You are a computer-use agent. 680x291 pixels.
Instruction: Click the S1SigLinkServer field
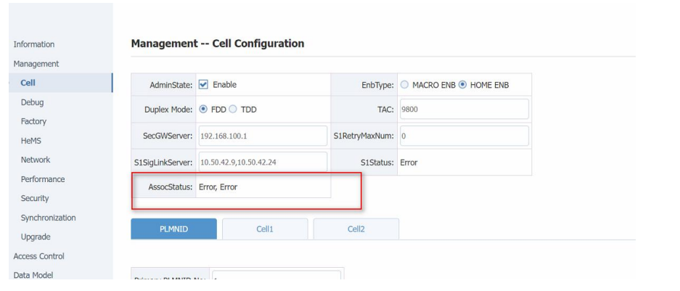tap(262, 162)
